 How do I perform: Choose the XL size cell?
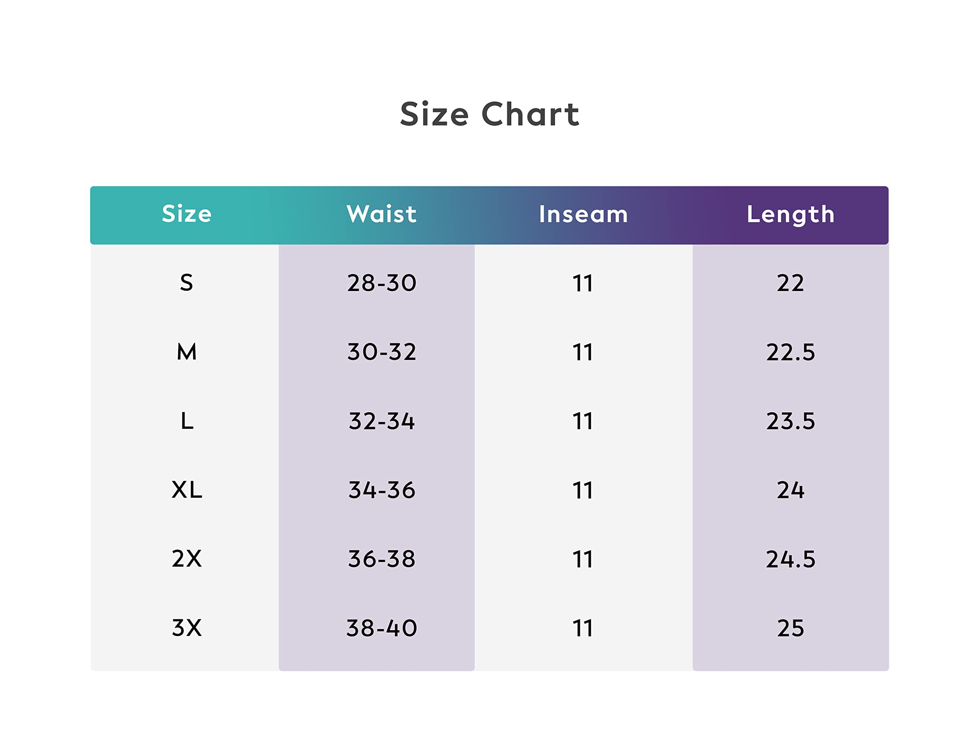coord(187,490)
